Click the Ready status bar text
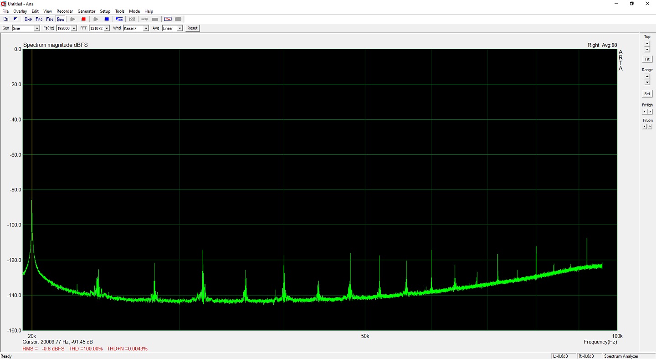 coord(6,356)
